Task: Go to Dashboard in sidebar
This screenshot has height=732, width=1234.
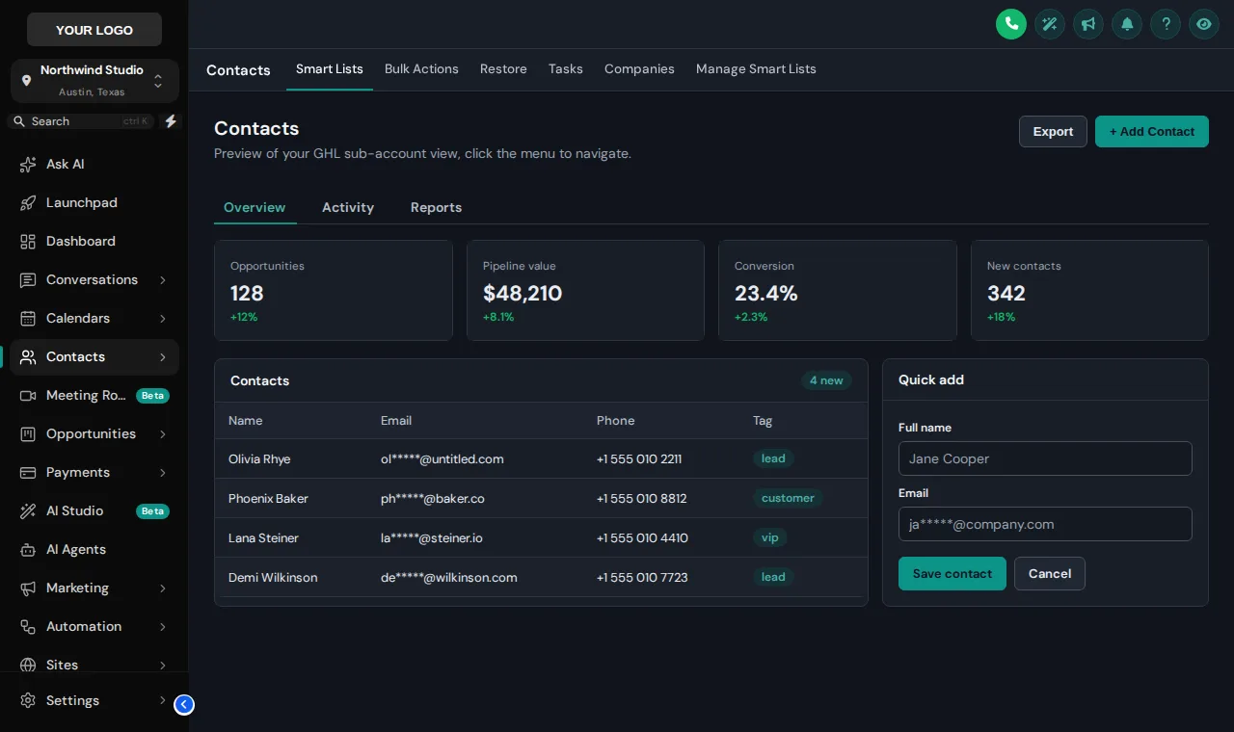Action: click(94, 242)
